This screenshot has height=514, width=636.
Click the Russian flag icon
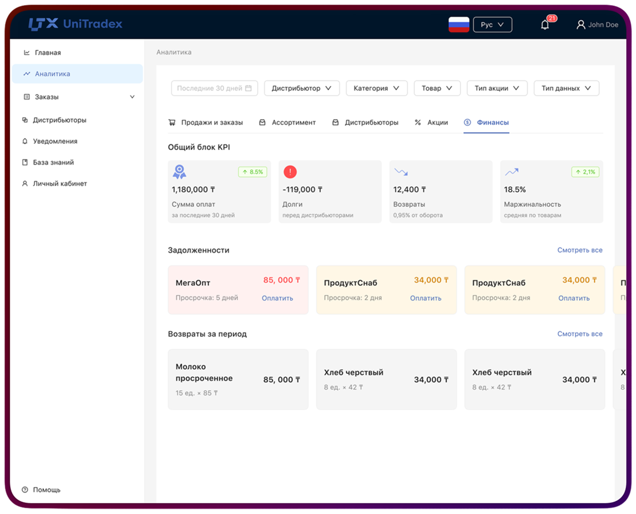[x=459, y=25]
